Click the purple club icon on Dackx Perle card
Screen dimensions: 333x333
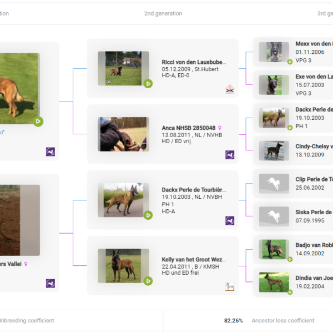230,221
